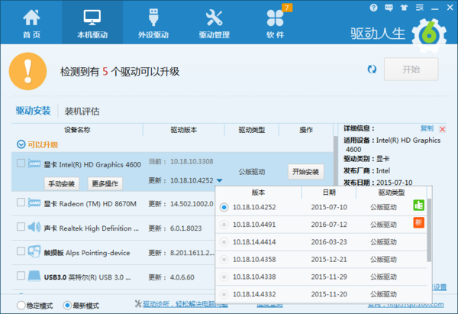458x314 pixels.
Task: Select version 10.18.10.4491 radio button
Action: click(x=224, y=225)
